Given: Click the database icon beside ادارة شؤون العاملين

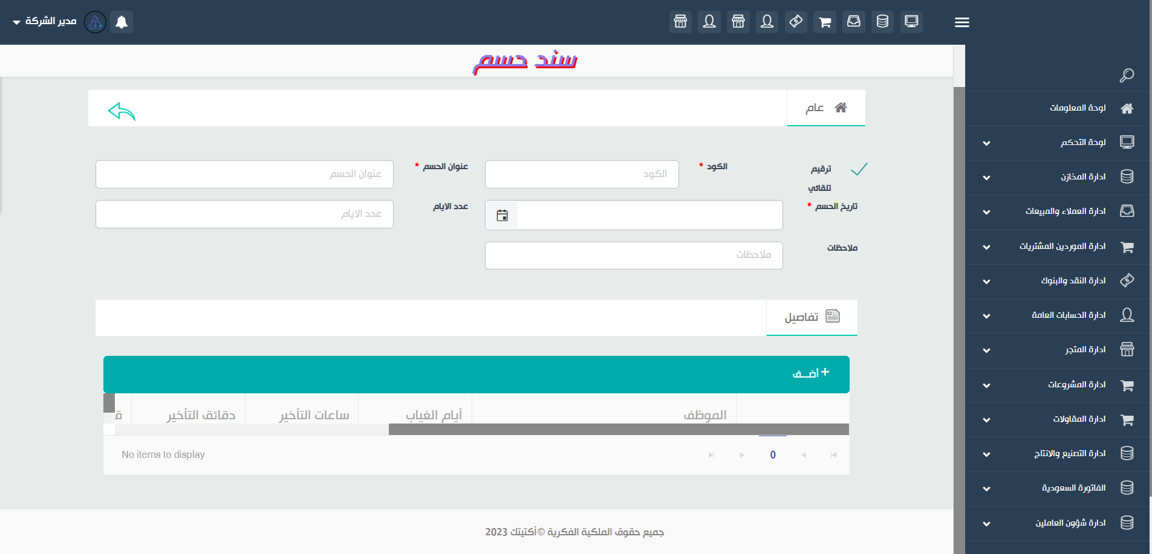Looking at the screenshot, I should coord(1127,523).
